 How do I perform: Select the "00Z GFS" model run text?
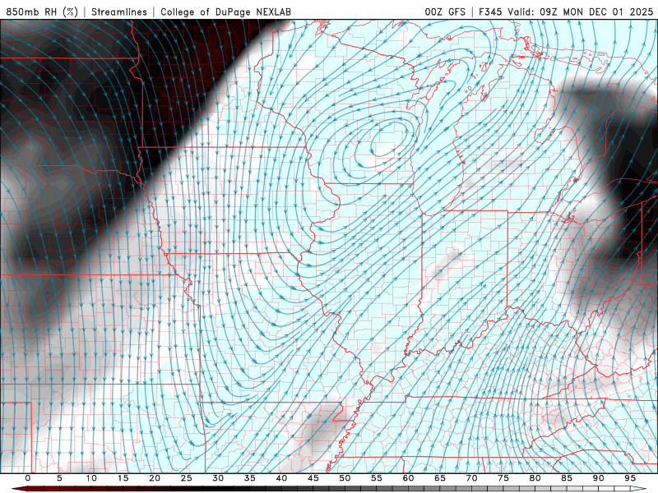tap(445, 12)
